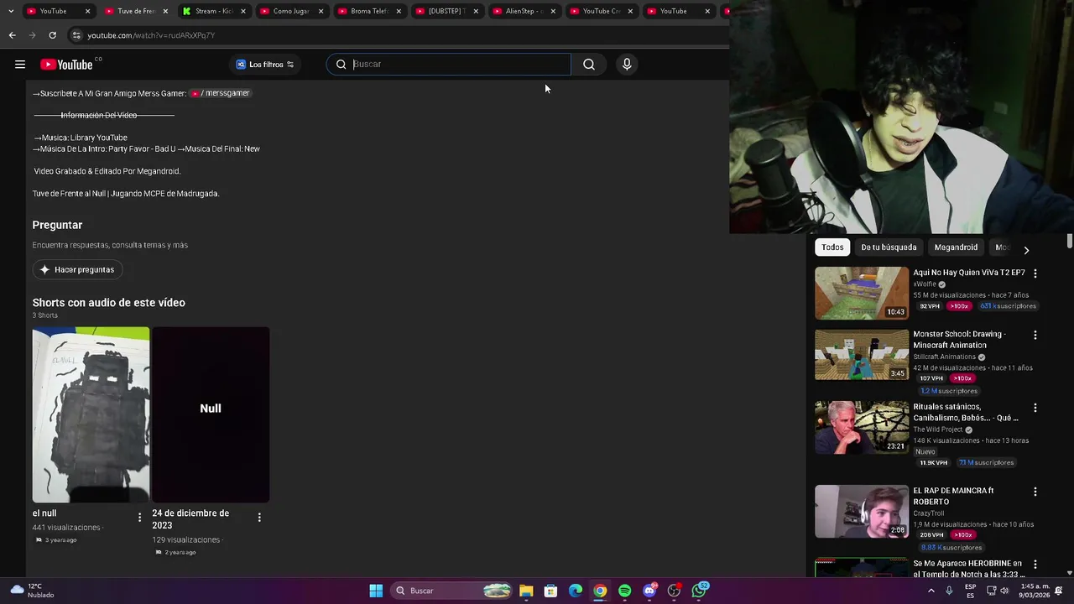Image resolution: width=1074 pixels, height=604 pixels.
Task: Open options menu for 'Se Me Aparece HEROBRINE' video
Action: click(1035, 565)
